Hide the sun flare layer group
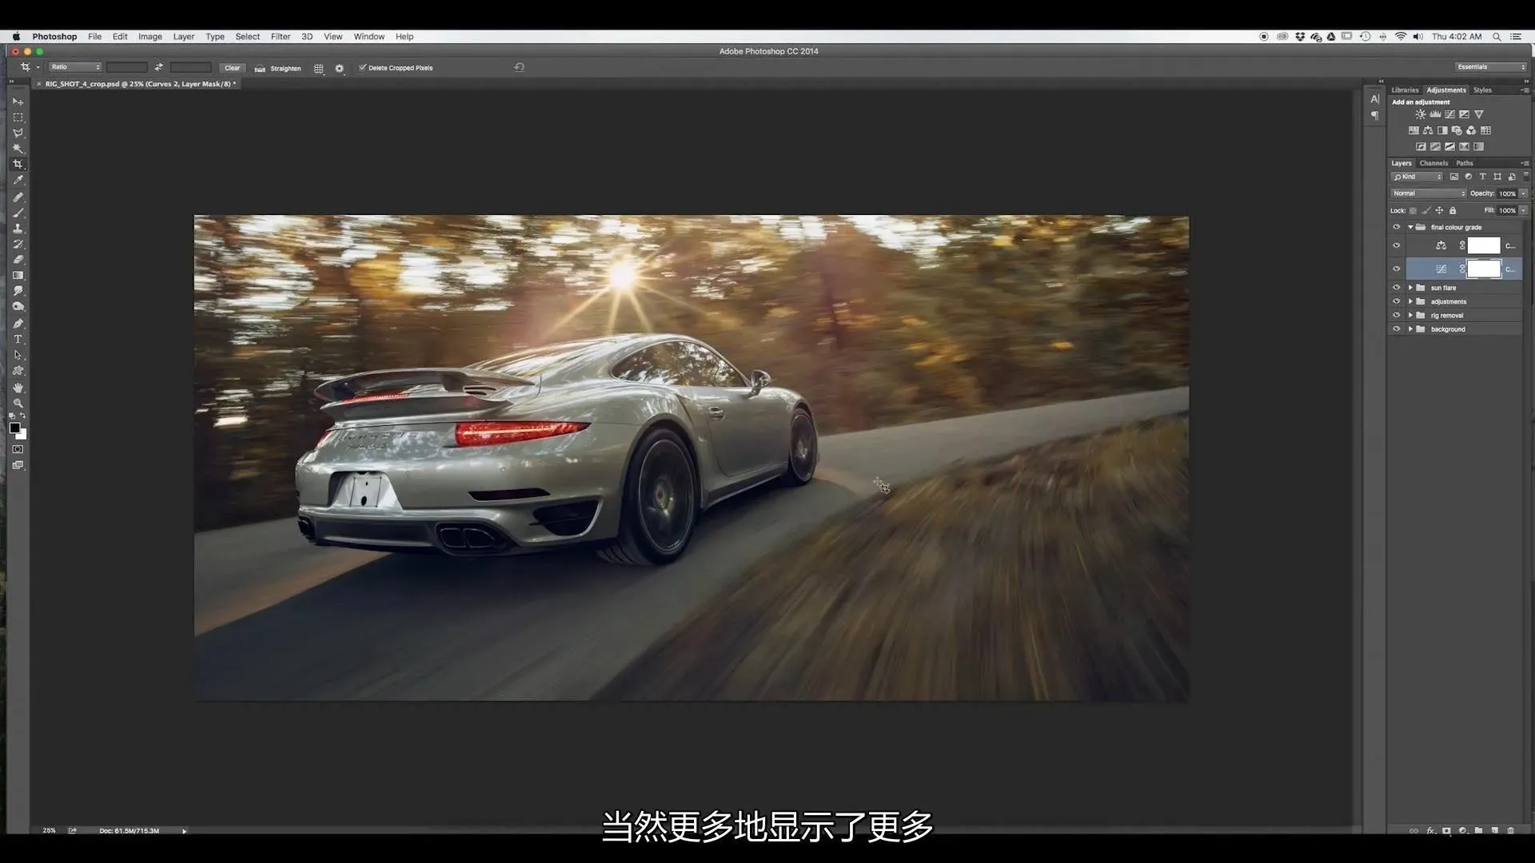This screenshot has height=863, width=1535. (x=1397, y=288)
